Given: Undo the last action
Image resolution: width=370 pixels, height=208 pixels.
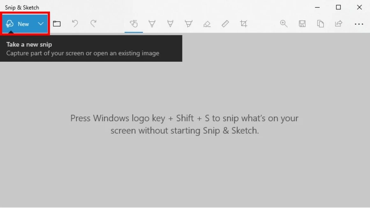Looking at the screenshot, I should click(x=75, y=23).
